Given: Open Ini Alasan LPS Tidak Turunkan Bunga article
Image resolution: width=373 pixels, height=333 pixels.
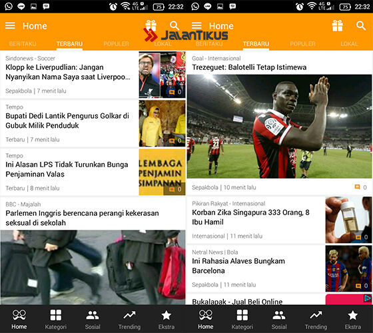Looking at the screenshot, I should pos(67,169).
